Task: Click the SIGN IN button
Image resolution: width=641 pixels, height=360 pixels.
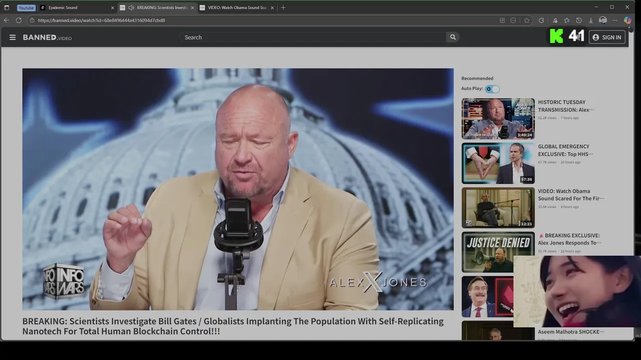Action: tap(607, 37)
